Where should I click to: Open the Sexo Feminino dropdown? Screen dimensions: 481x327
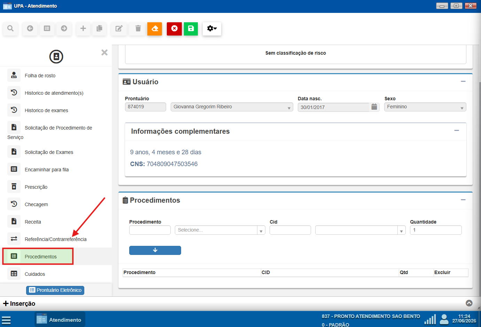click(x=425, y=107)
